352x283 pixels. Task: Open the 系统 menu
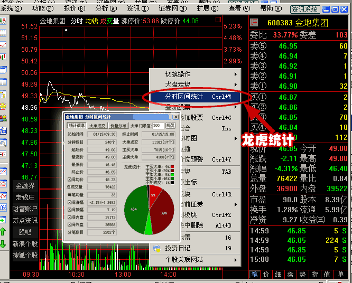pyautogui.click(x=11, y=8)
